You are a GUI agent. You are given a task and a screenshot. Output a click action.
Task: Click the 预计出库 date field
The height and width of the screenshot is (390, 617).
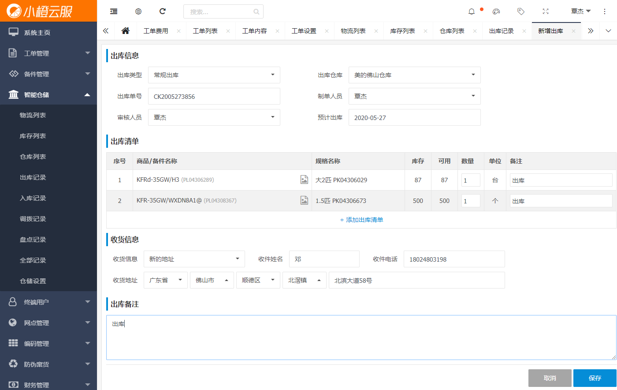tap(415, 117)
